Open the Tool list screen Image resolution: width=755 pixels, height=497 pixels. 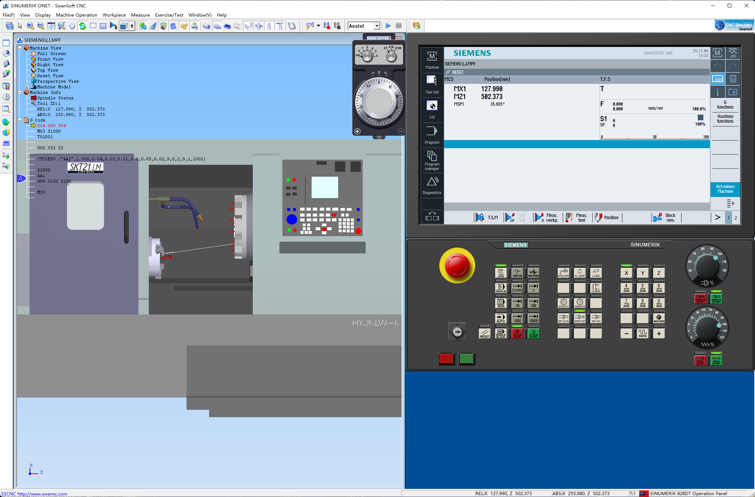432,84
